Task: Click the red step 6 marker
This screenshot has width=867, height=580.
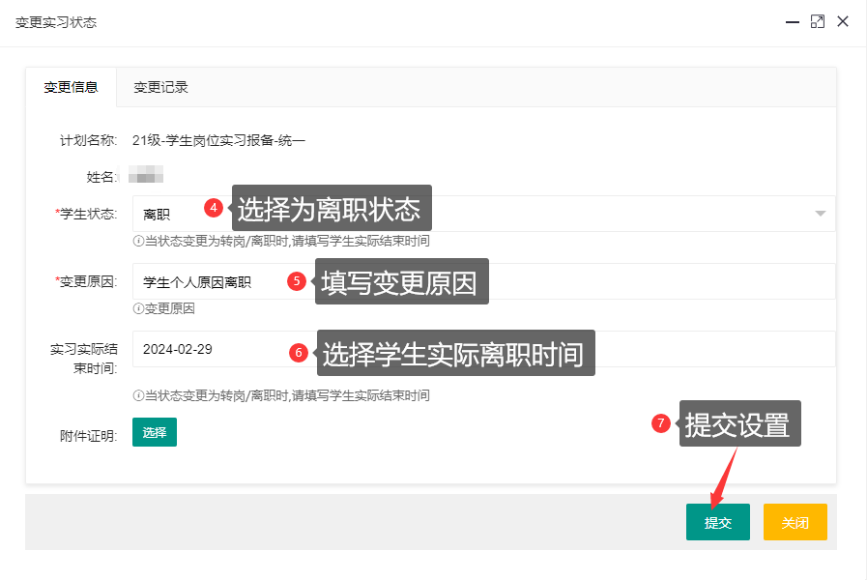Action: click(x=299, y=354)
